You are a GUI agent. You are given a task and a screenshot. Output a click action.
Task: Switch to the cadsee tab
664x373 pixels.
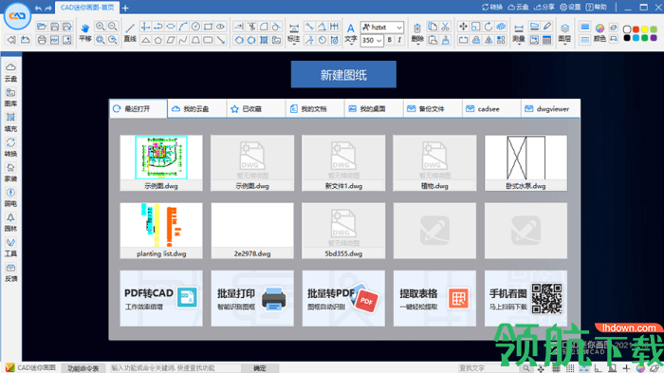tap(491, 109)
